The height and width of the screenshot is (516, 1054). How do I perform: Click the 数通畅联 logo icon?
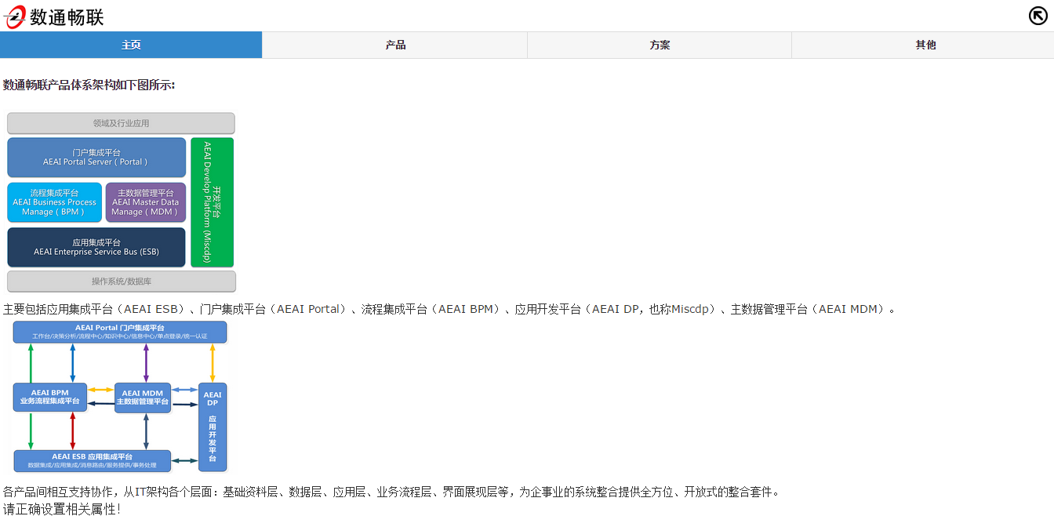click(15, 16)
